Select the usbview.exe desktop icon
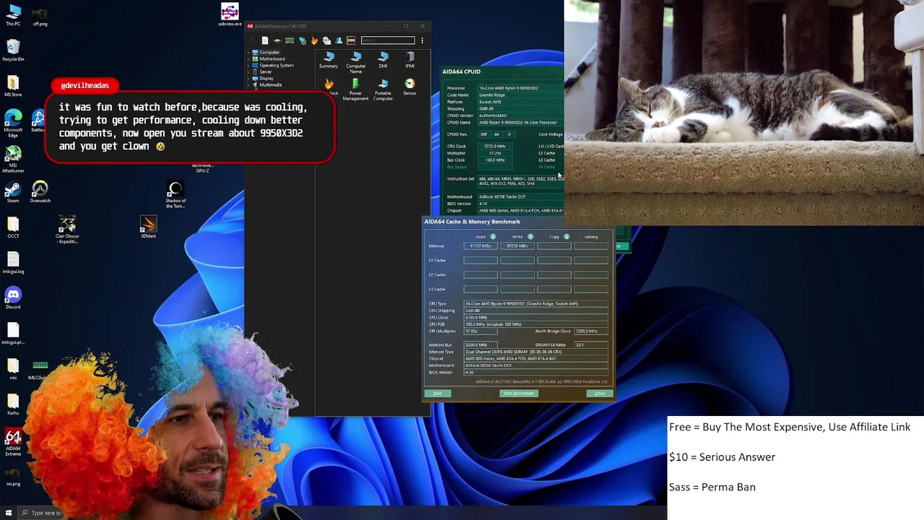Screen dimensions: 924x520 tap(230, 14)
